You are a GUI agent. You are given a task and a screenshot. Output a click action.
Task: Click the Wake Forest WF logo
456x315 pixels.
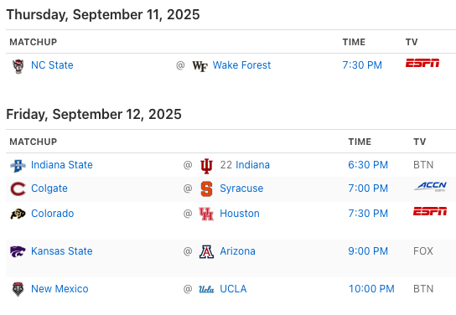tap(199, 66)
